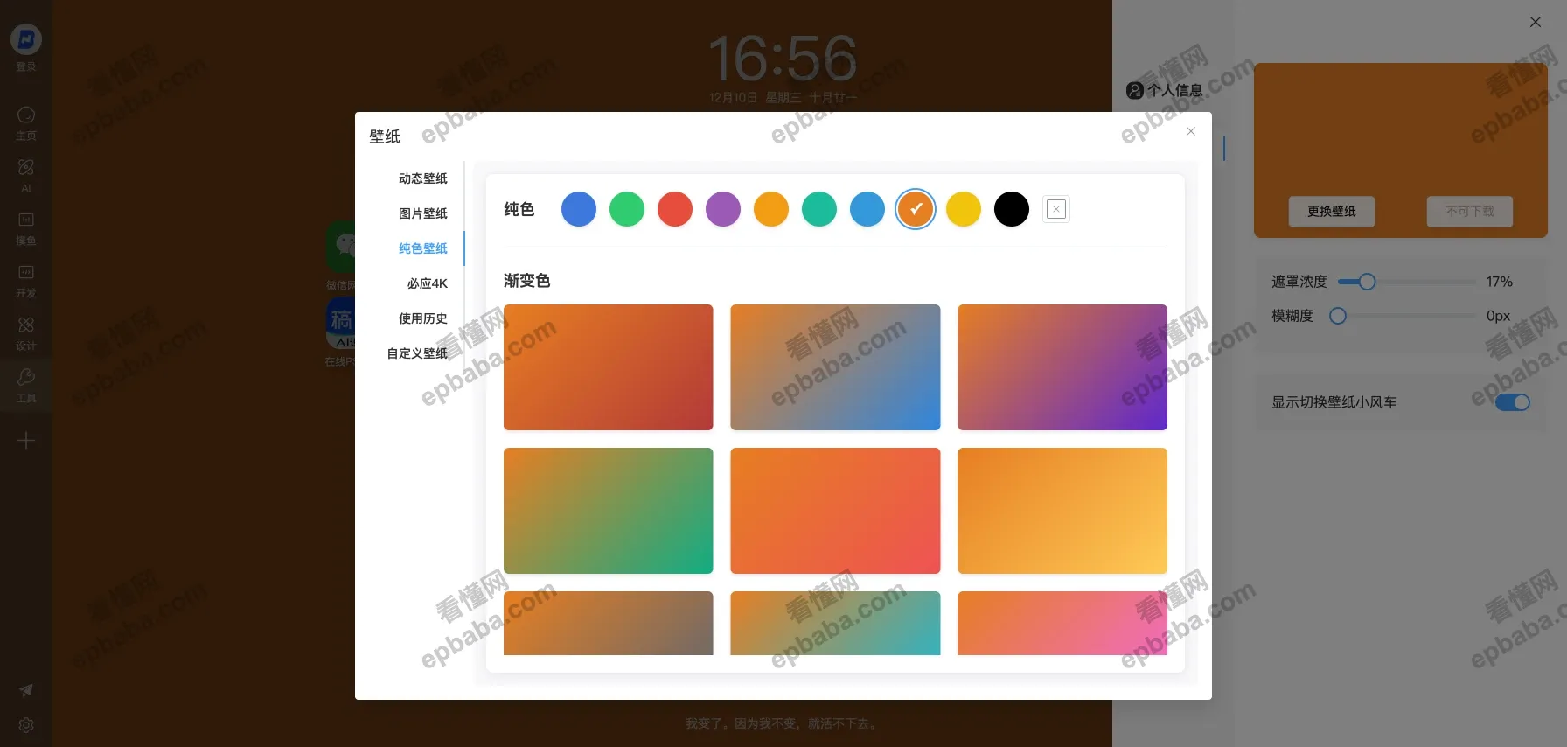
Task: Switch to 图片壁纸 category
Action: tap(423, 213)
